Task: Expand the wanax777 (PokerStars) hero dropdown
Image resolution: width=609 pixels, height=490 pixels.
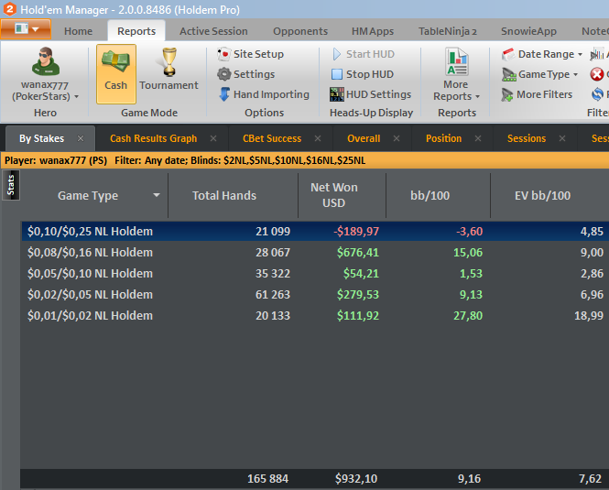Action: tap(77, 96)
